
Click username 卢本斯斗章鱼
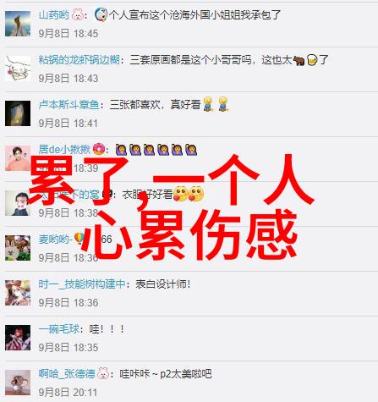pos(68,105)
